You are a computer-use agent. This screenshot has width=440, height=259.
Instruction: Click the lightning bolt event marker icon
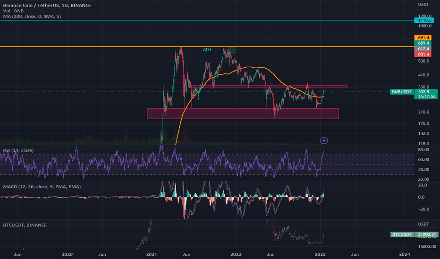click(324, 140)
